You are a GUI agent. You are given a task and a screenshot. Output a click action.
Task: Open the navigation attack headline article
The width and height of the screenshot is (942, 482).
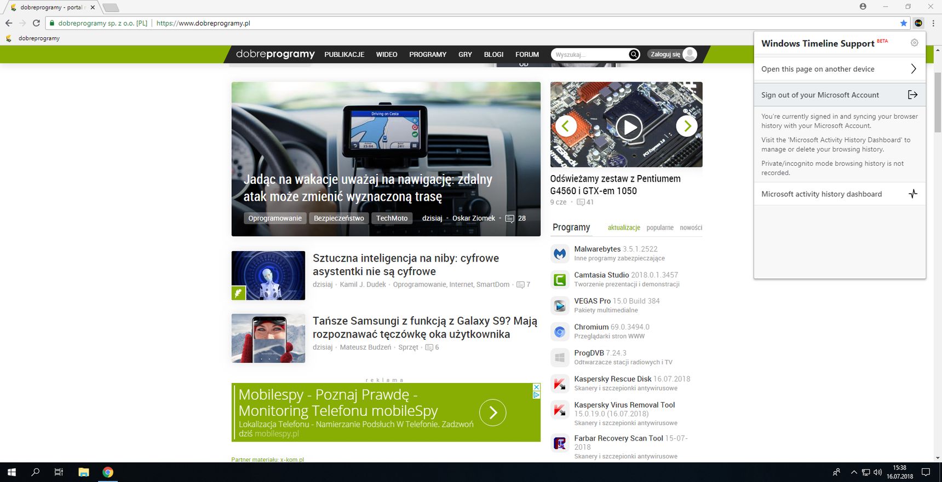point(368,188)
